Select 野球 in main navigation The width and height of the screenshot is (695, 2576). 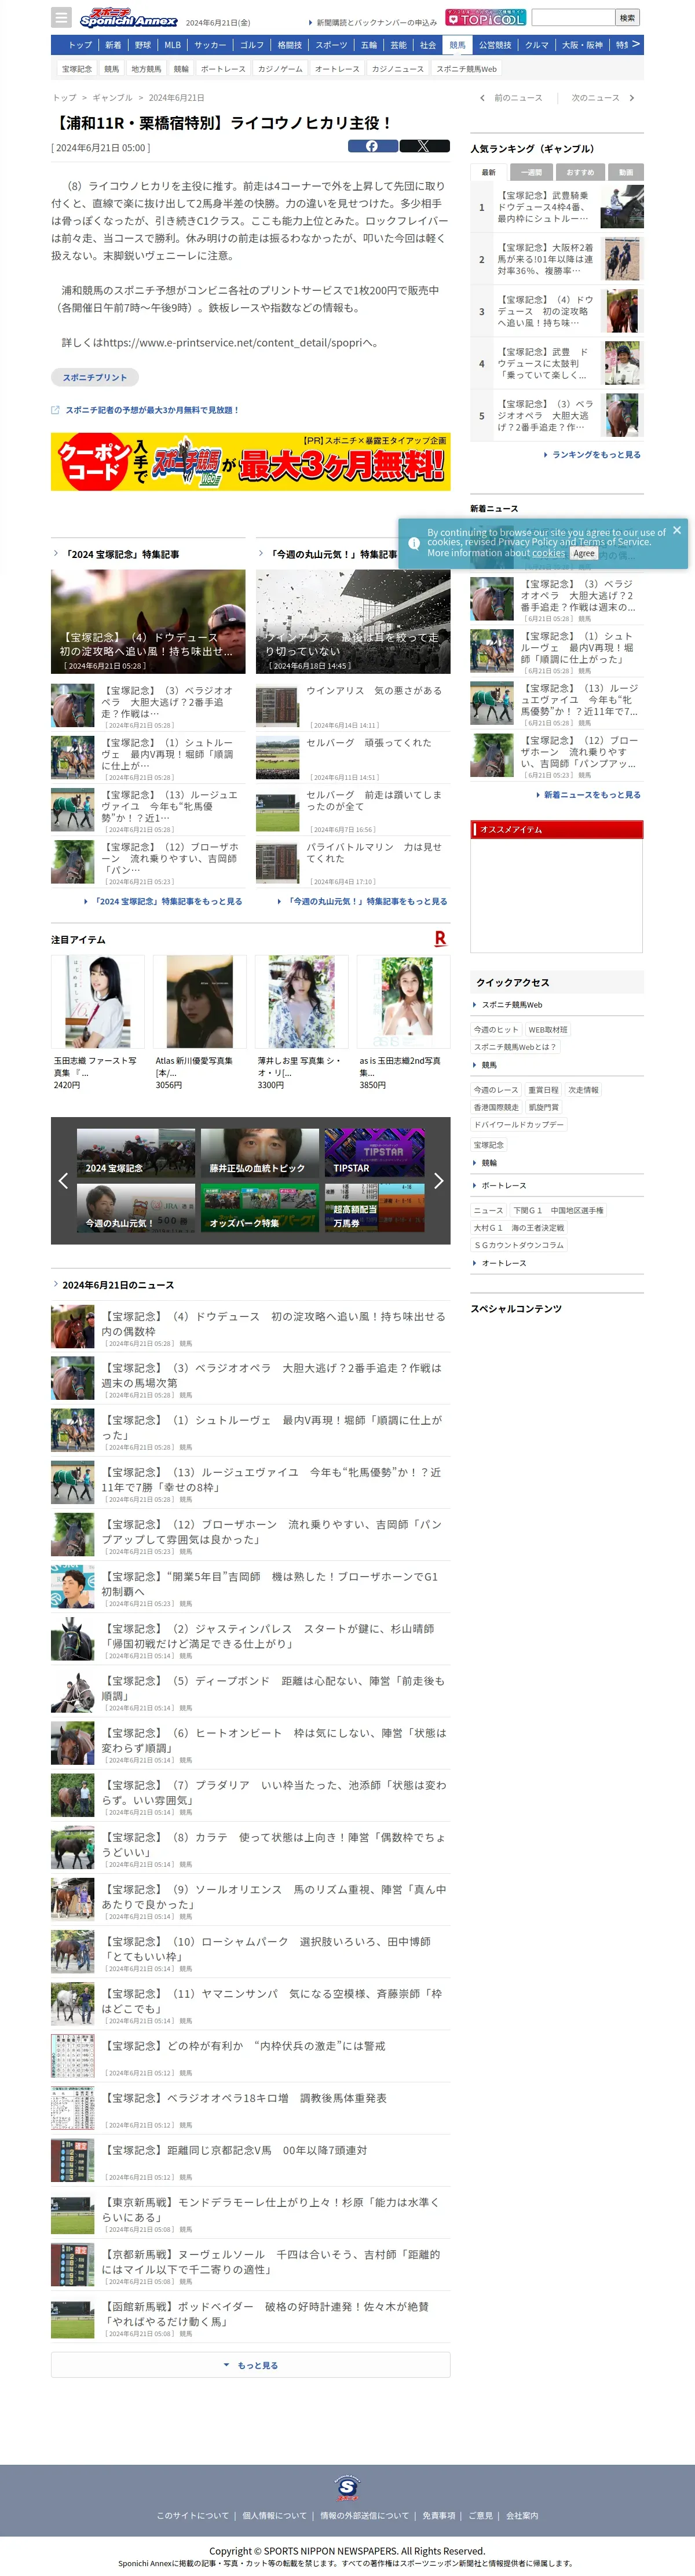(x=143, y=45)
